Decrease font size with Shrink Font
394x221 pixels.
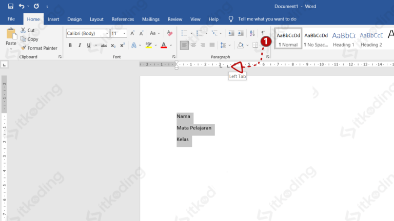(142, 33)
